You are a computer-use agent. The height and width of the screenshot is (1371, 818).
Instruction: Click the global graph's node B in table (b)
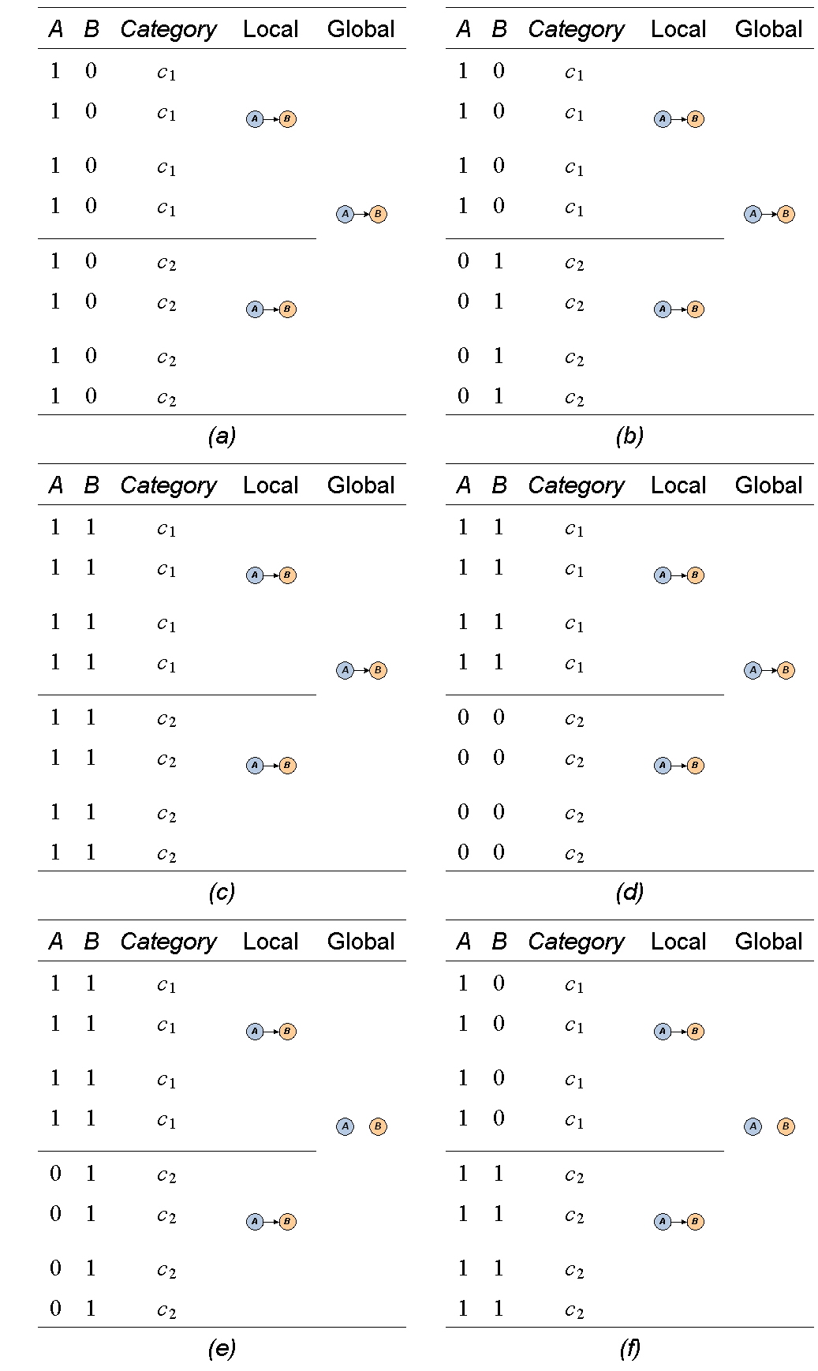(786, 214)
